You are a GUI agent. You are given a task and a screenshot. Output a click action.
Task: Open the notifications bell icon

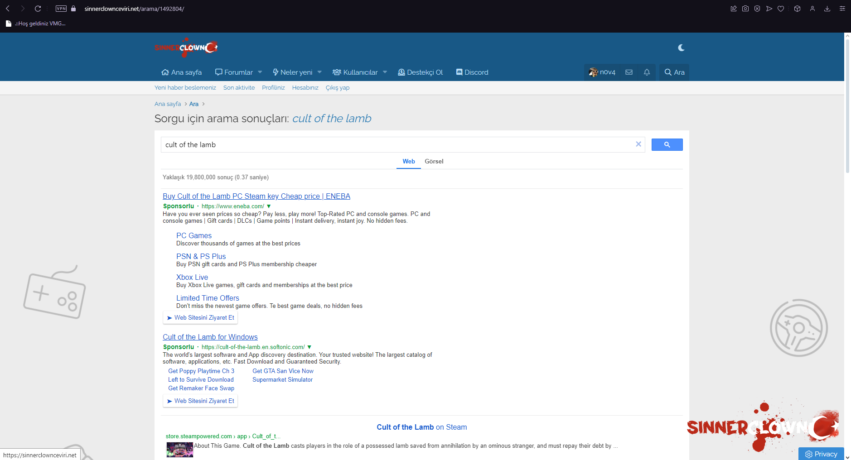coord(647,72)
